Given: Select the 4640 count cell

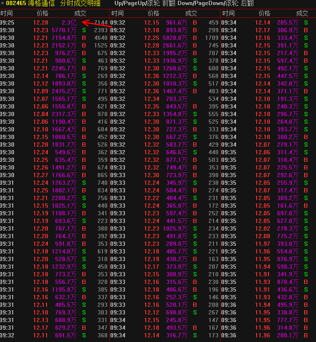Looking at the screenshot, I should (x=101, y=38).
